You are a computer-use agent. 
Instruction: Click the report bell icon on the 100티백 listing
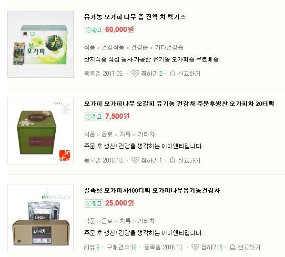233,247
